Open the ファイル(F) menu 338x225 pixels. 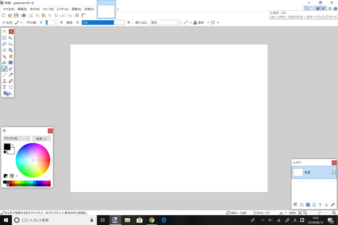[8, 9]
